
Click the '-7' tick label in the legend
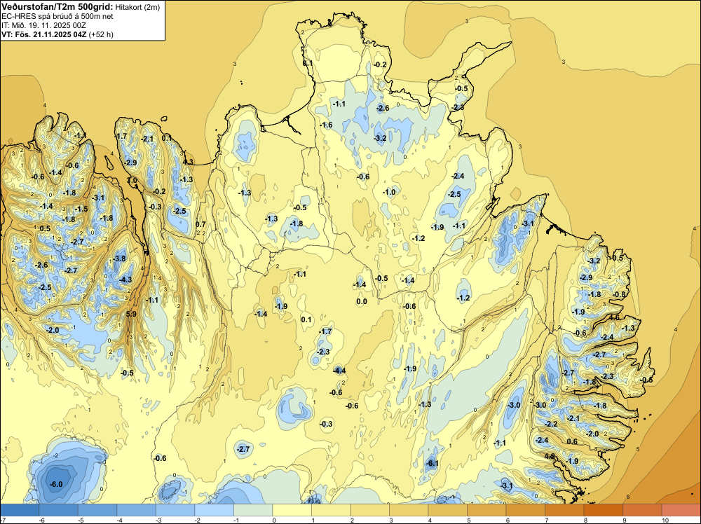pos(3,520)
